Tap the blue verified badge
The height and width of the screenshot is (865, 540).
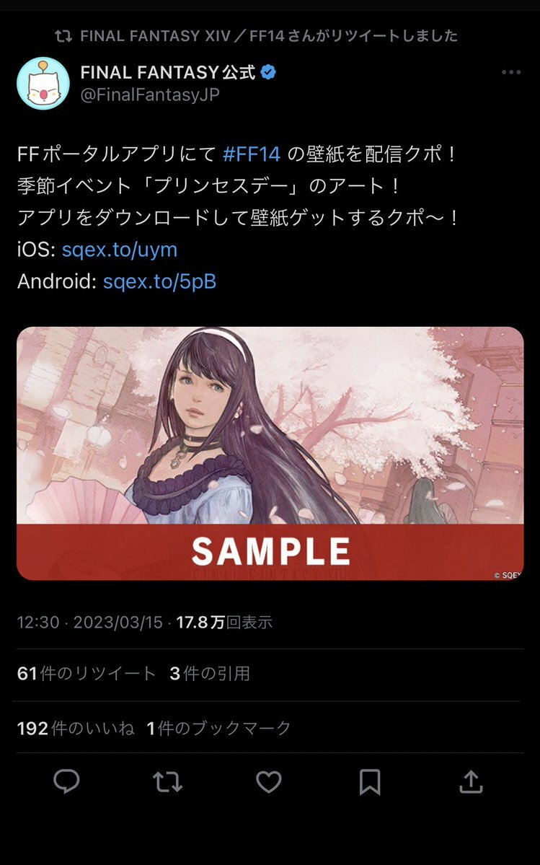pos(268,71)
